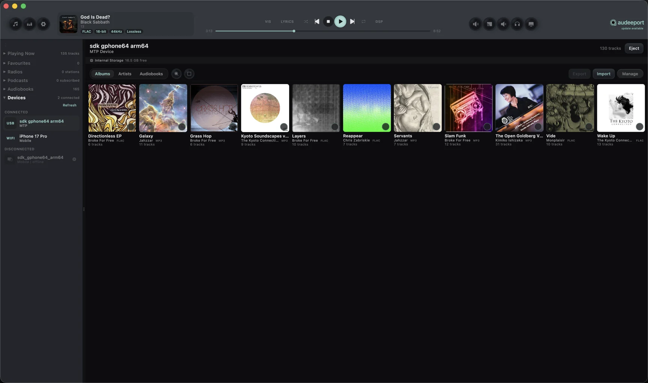Switch to Artists tab
The height and width of the screenshot is (383, 648).
125,74
